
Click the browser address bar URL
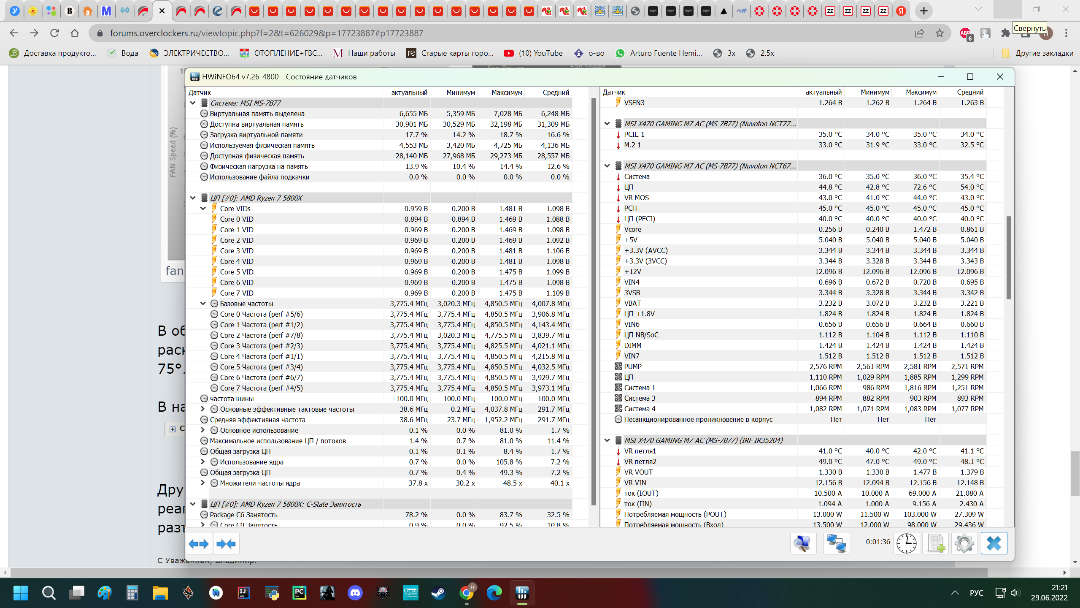tap(267, 33)
